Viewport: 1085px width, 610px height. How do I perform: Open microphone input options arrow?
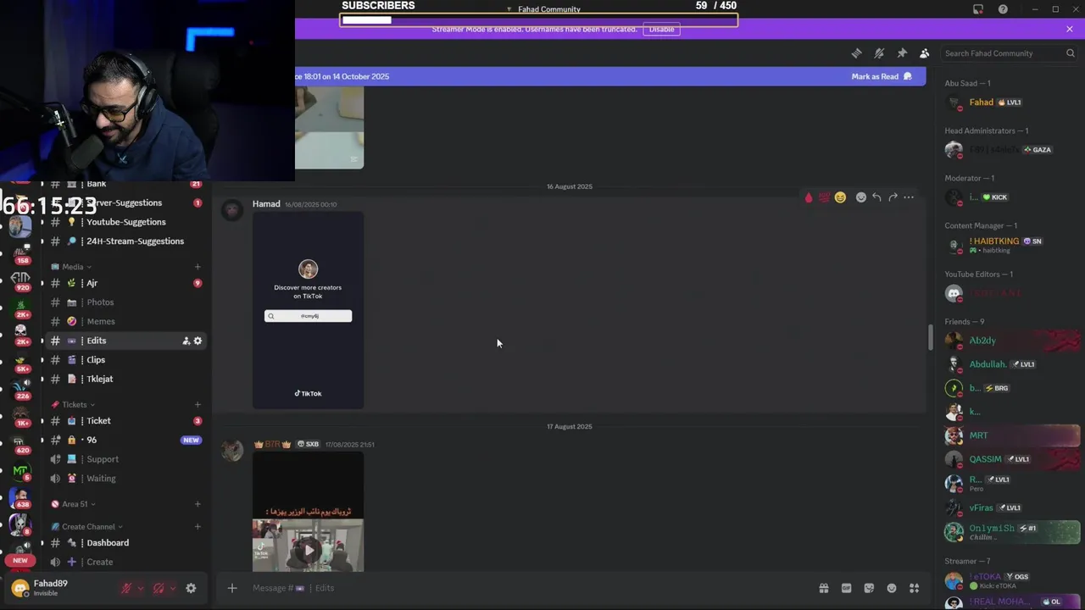click(x=141, y=588)
